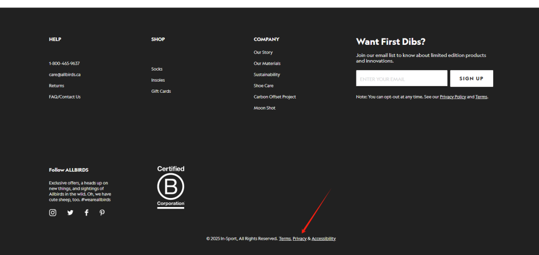Focus the Enter Your Email field

402,79
